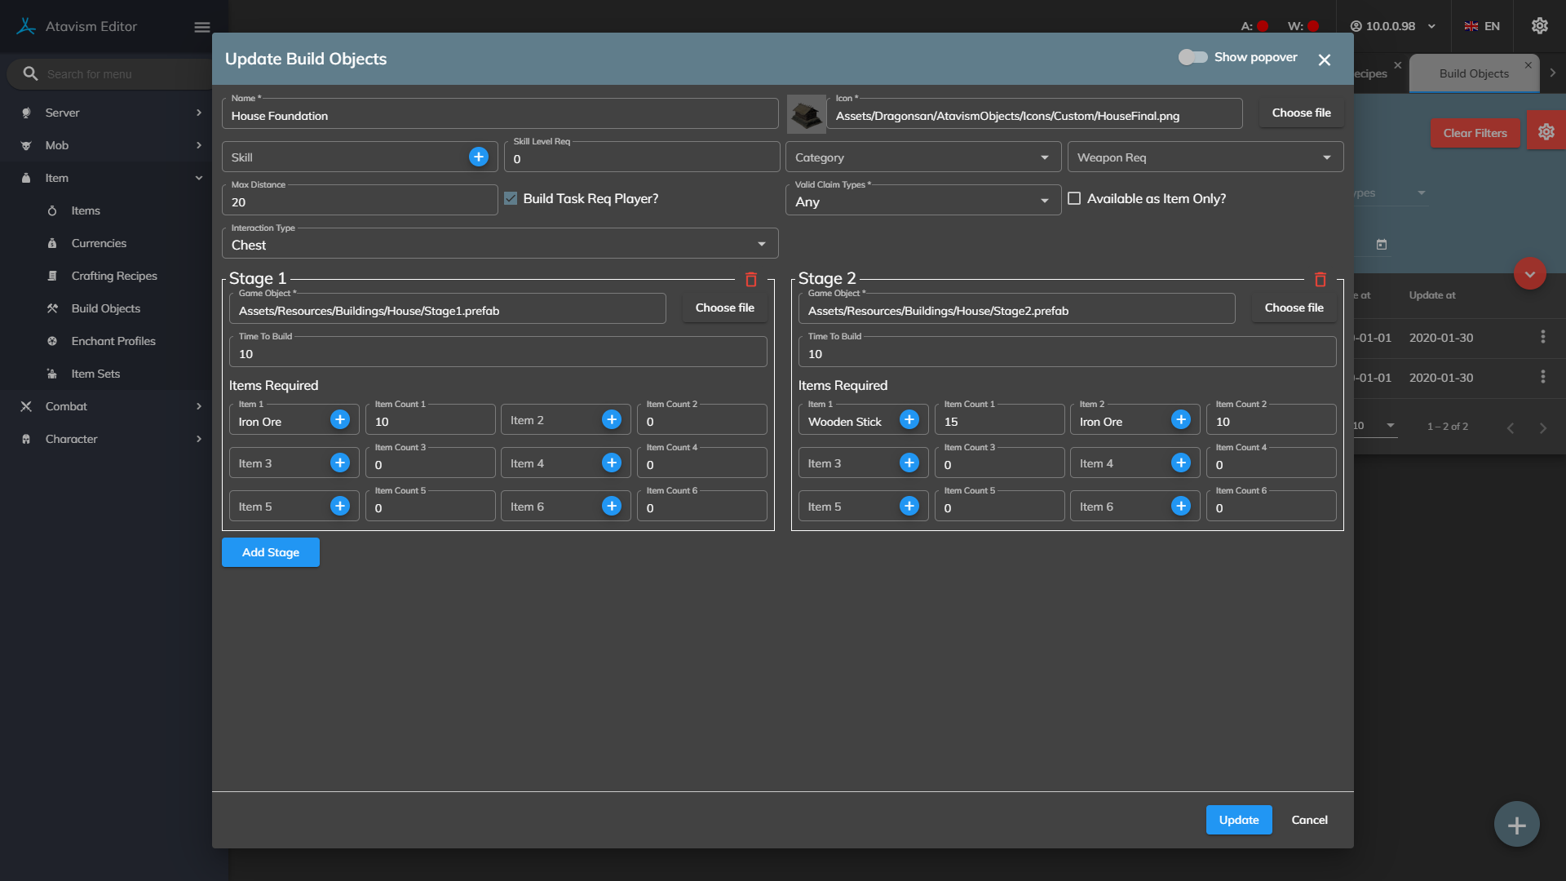
Task: Click plus icon for Wooden Stick item
Action: coord(909,419)
